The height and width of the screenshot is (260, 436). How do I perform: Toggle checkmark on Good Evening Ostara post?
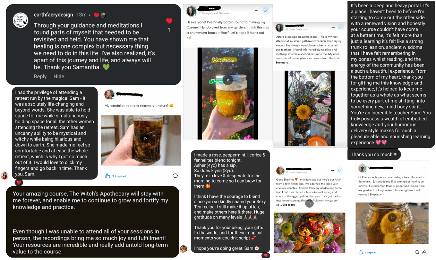pos(340,170)
